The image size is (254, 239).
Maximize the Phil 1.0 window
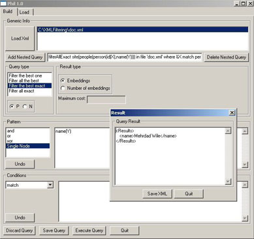[x=243, y=3]
